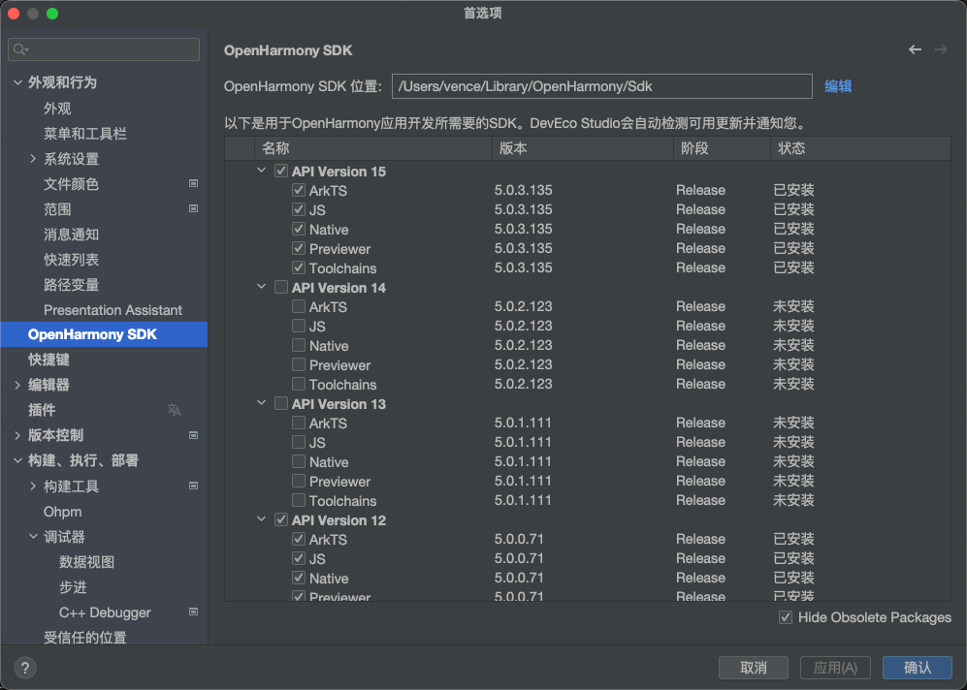Click the 名称 column header

(372, 148)
